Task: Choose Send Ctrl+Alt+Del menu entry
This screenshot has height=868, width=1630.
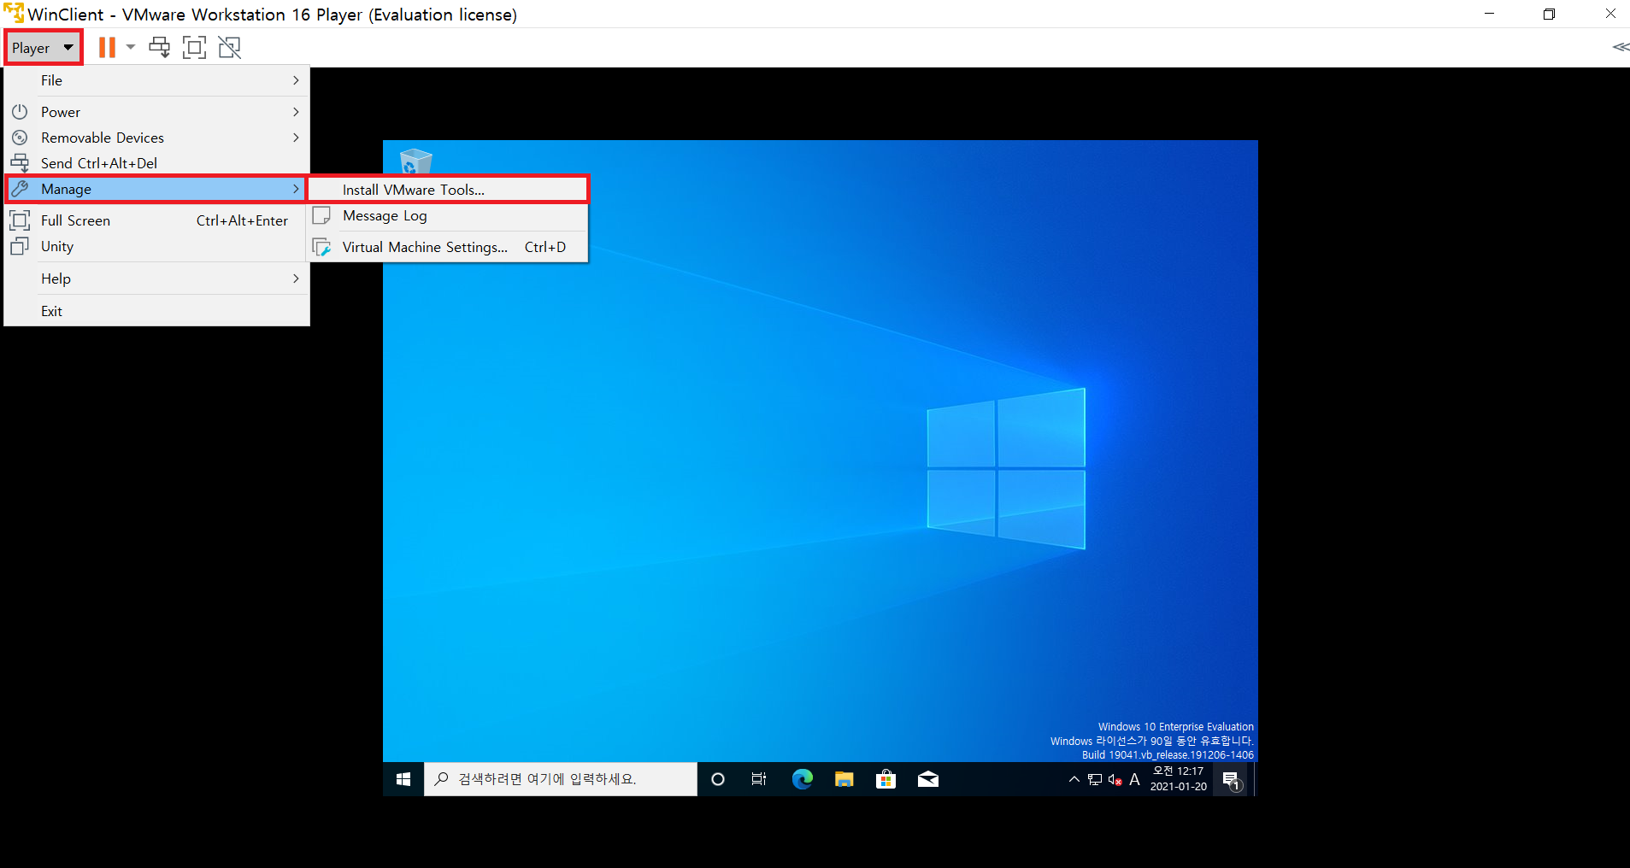Action: [x=156, y=163]
